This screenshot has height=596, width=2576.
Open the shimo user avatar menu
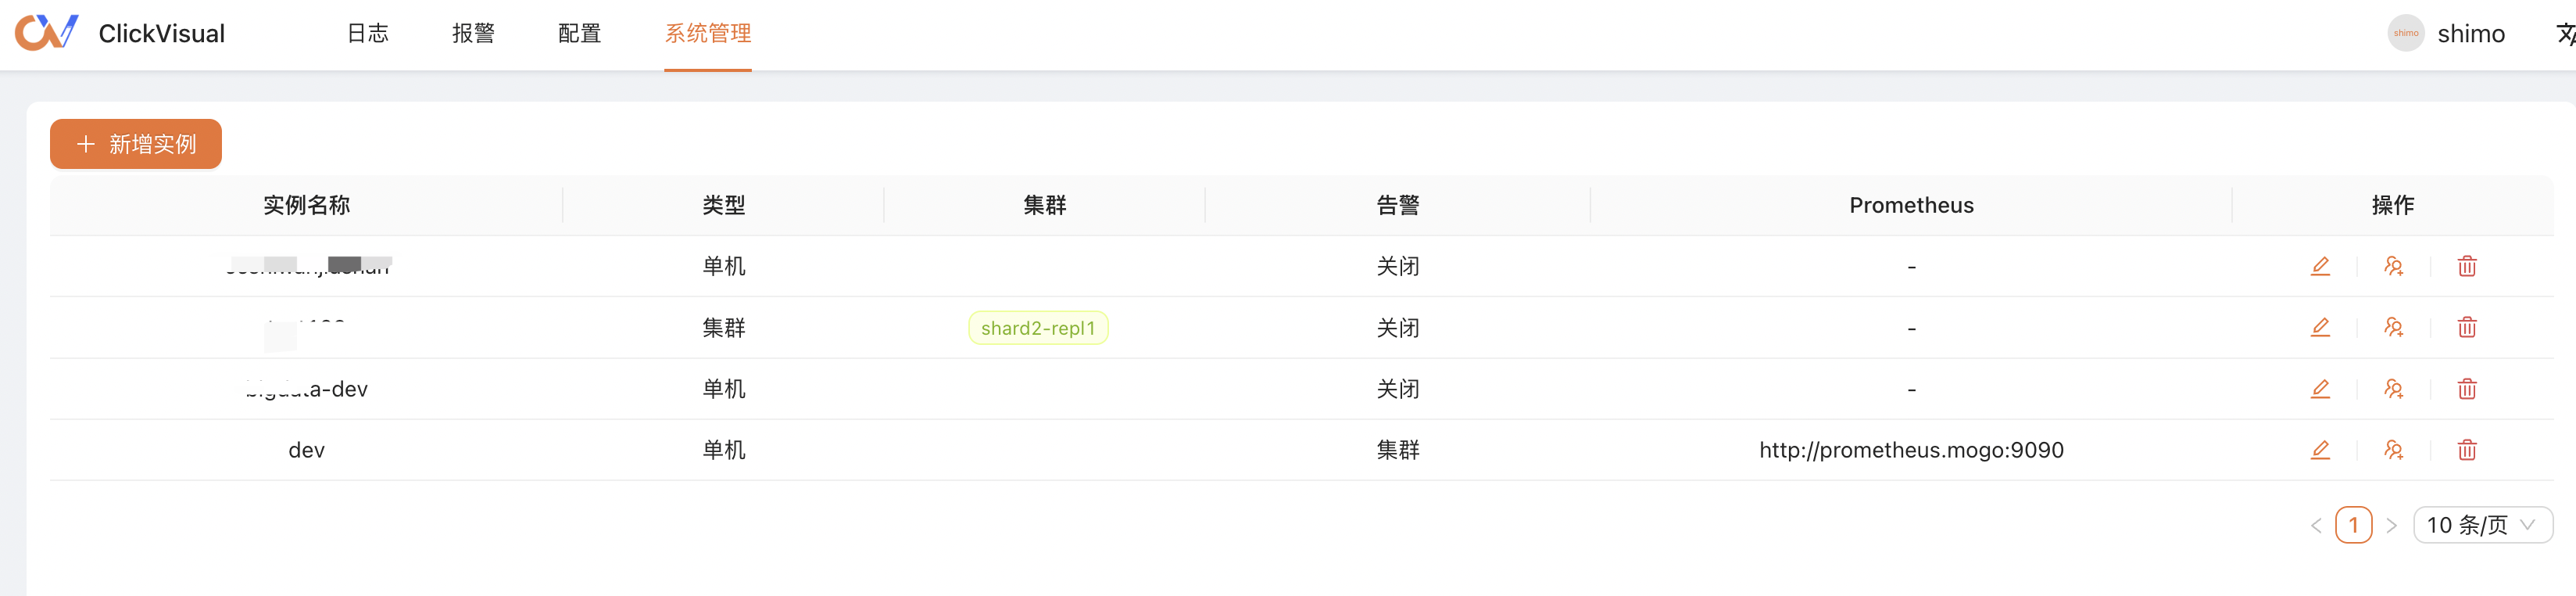pyautogui.click(x=2406, y=34)
